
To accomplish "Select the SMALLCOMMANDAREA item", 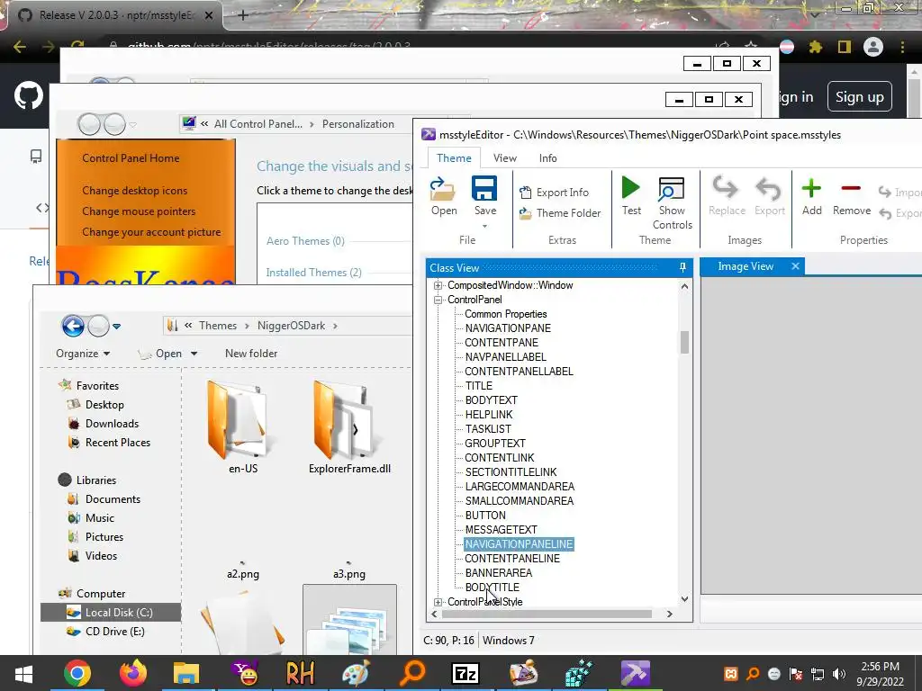I will [519, 500].
